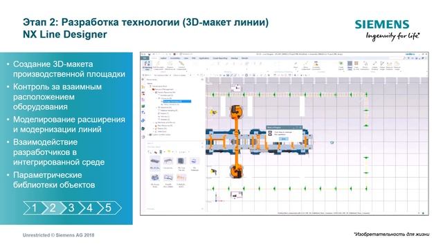Open the Markup ribbon tab
Viewport: 443px width, 249px height.
coord(234,58)
